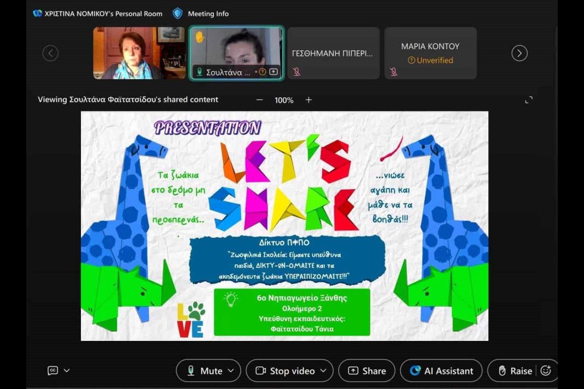584x389 pixels.
Task: Open the closed captions CC icon
Action: [x=52, y=370]
